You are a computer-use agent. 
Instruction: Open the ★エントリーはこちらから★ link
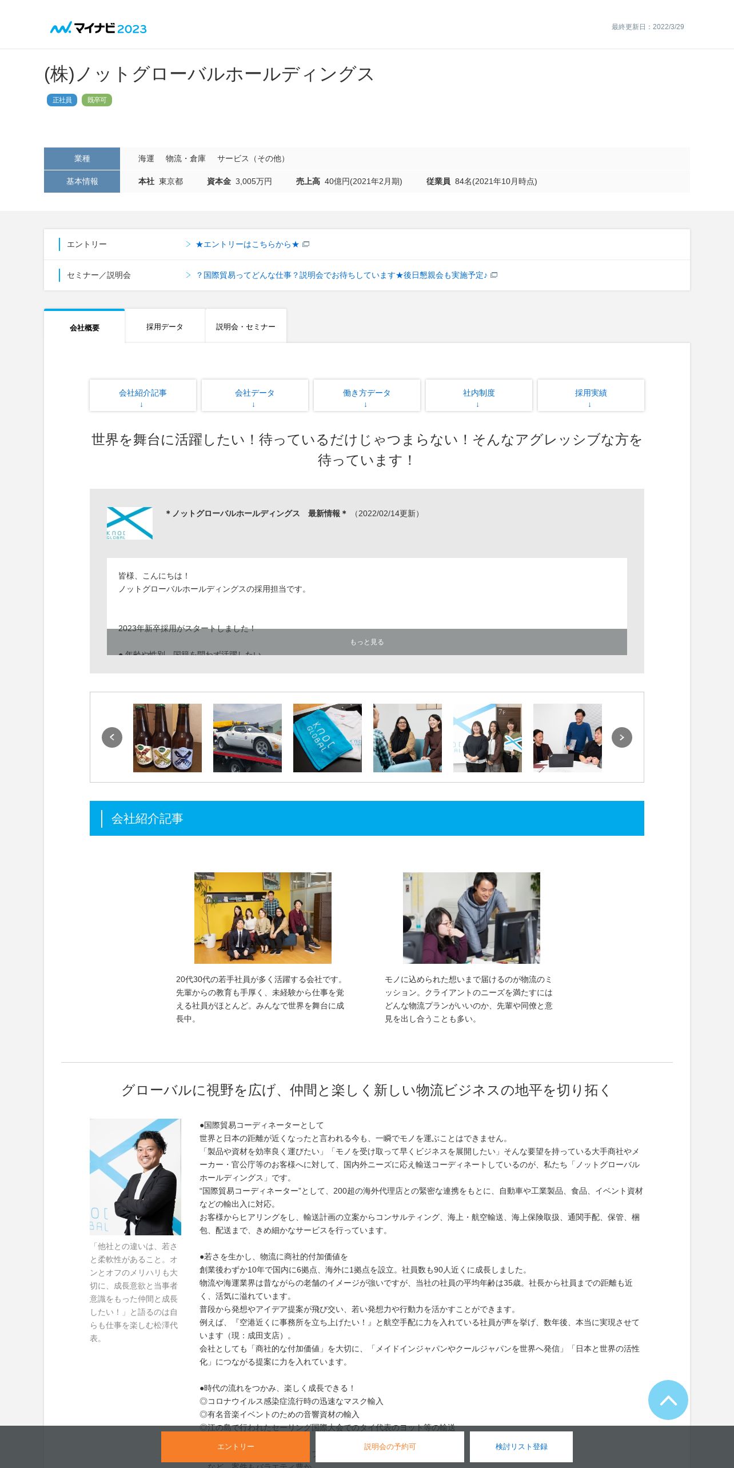pyautogui.click(x=247, y=244)
